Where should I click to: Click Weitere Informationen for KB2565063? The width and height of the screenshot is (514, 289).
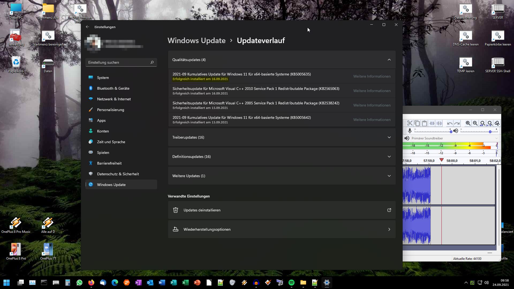click(372, 91)
